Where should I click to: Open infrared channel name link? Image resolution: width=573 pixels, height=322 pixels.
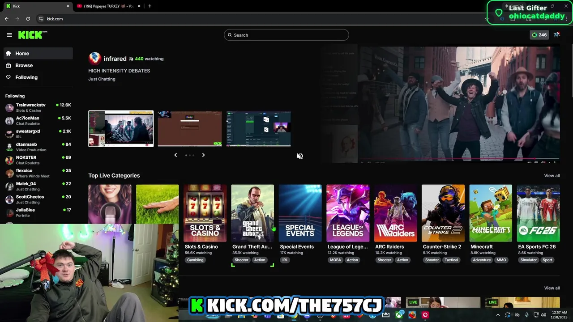coord(115,59)
